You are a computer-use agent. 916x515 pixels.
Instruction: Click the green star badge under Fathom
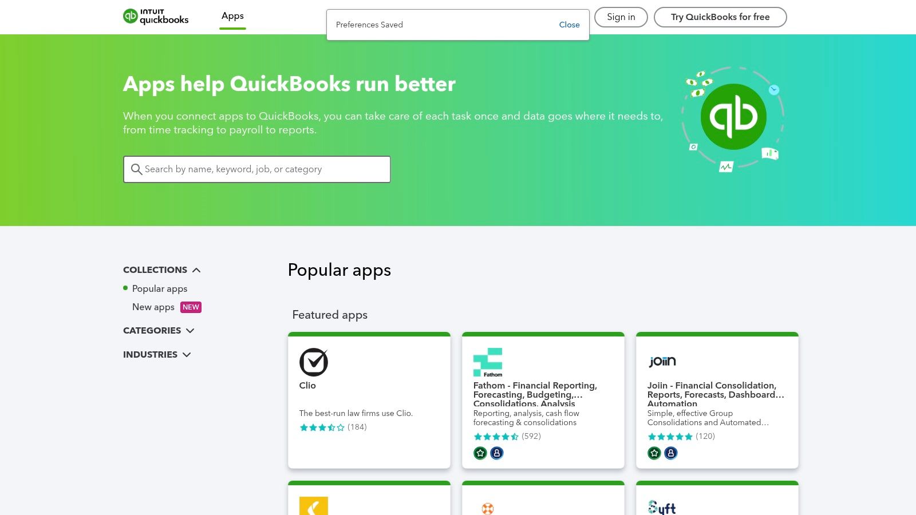479,453
